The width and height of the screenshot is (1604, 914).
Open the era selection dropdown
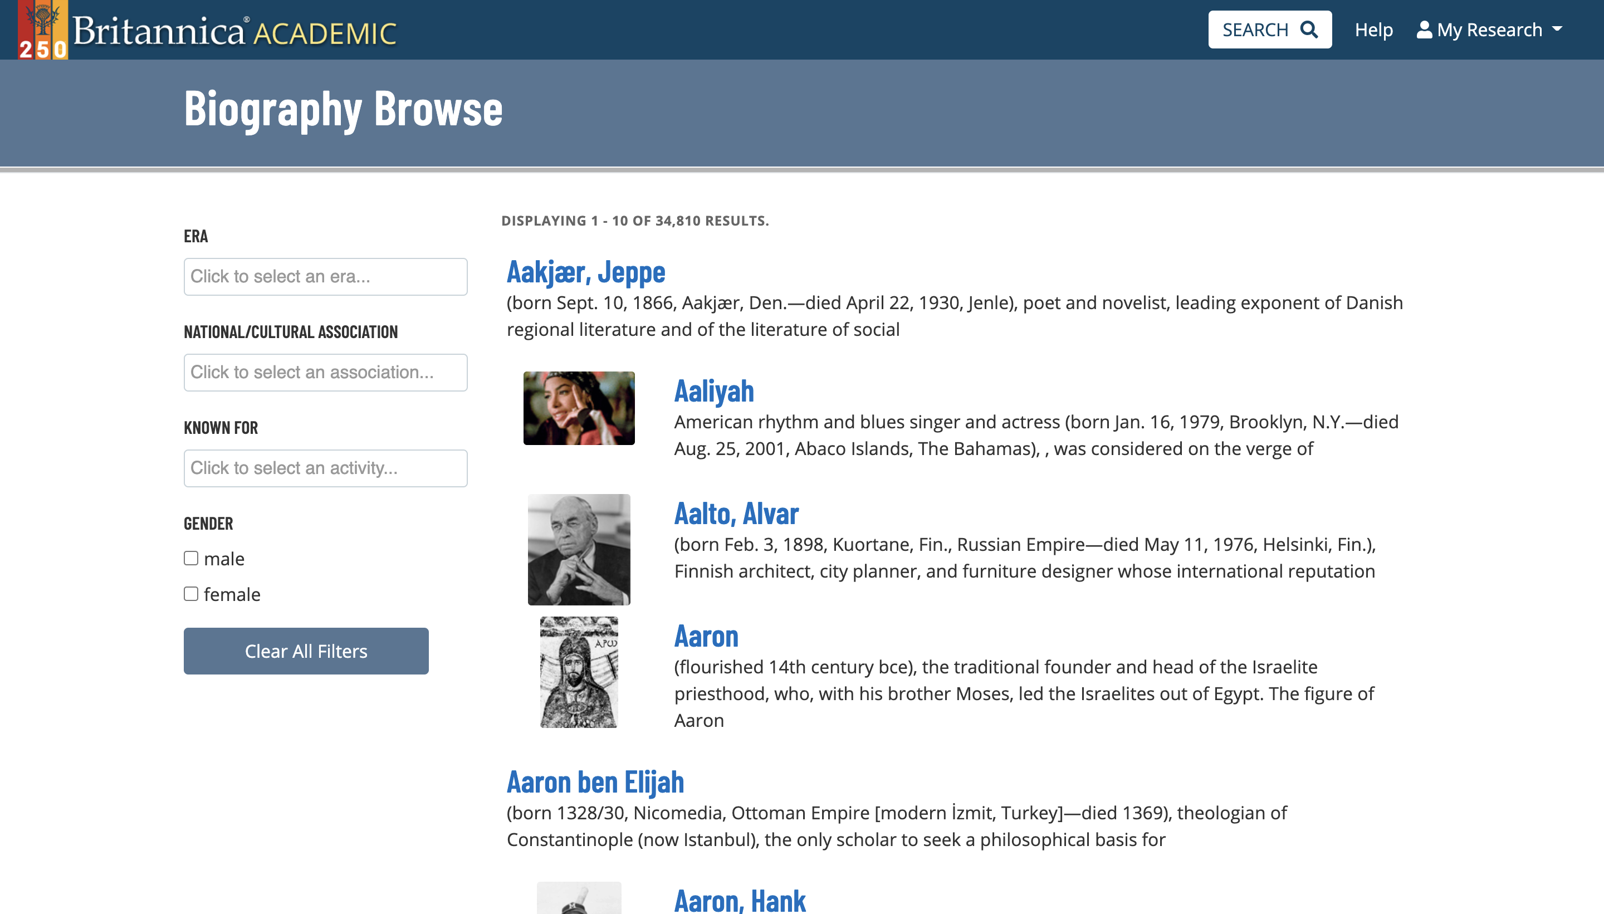click(325, 276)
